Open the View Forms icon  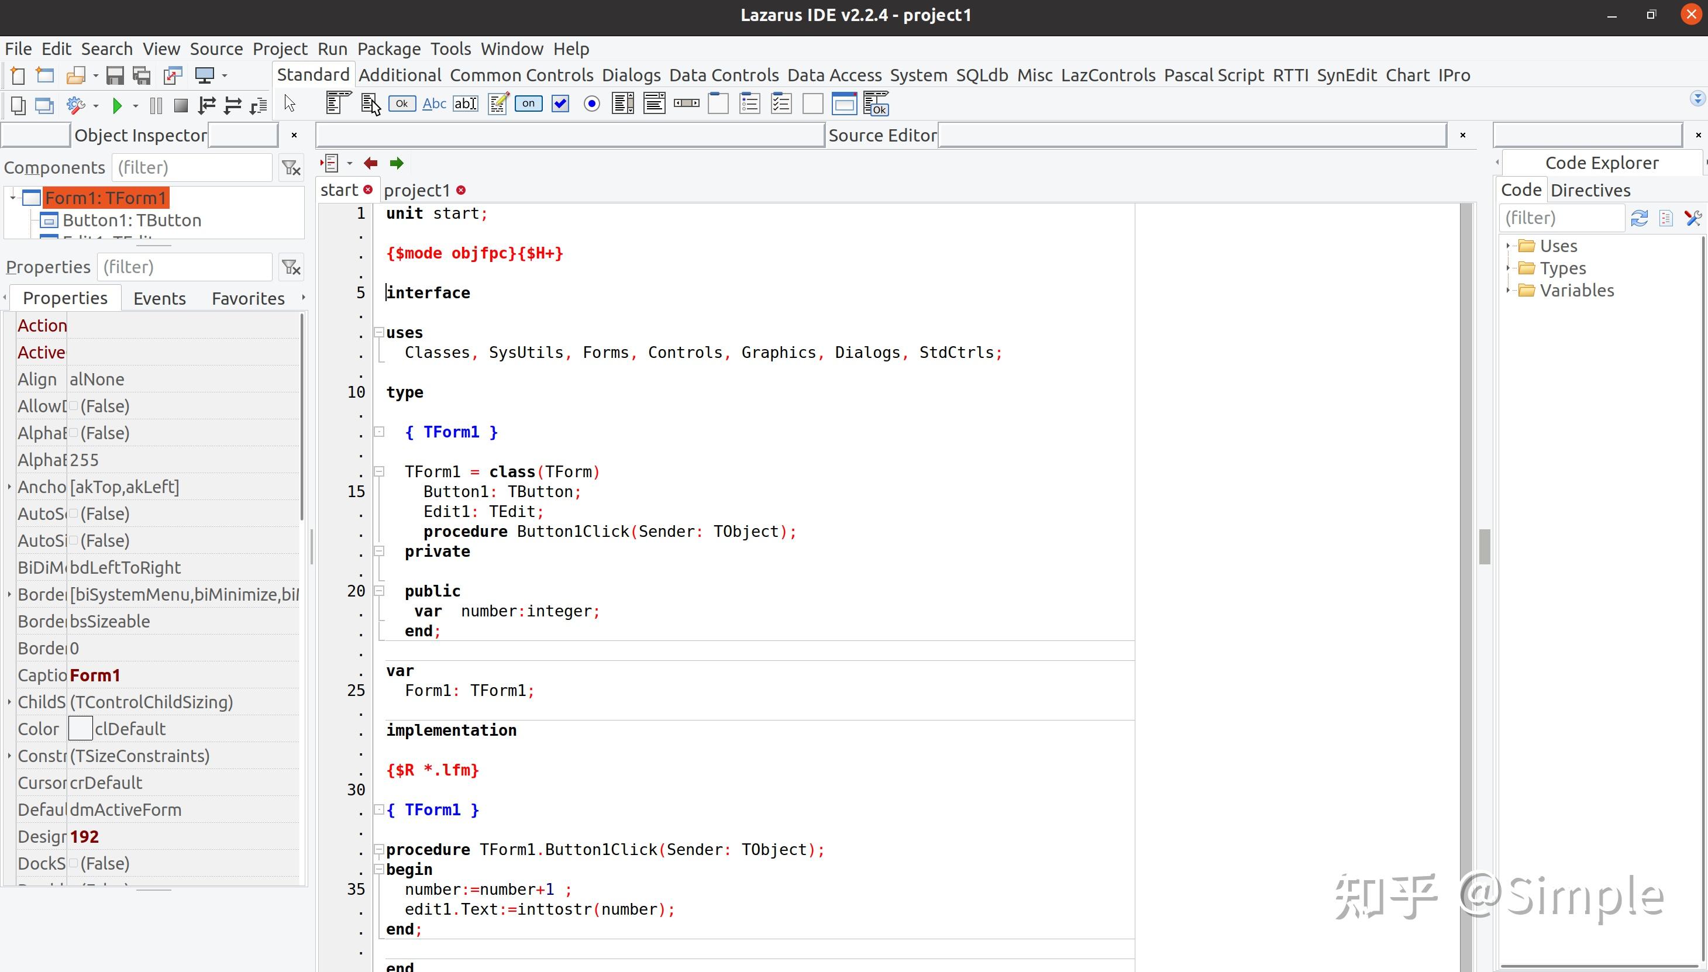44,105
